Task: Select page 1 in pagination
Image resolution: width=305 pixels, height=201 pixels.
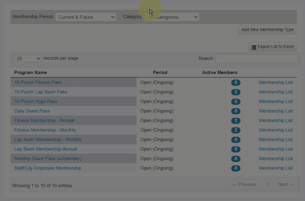Action: (267, 184)
